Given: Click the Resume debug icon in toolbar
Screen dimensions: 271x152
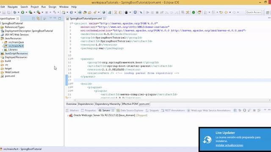Looking at the screenshot, I should click(x=147, y=12).
